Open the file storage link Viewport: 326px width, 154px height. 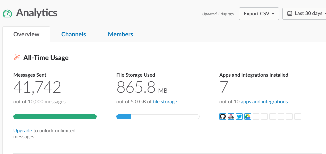coord(165,102)
